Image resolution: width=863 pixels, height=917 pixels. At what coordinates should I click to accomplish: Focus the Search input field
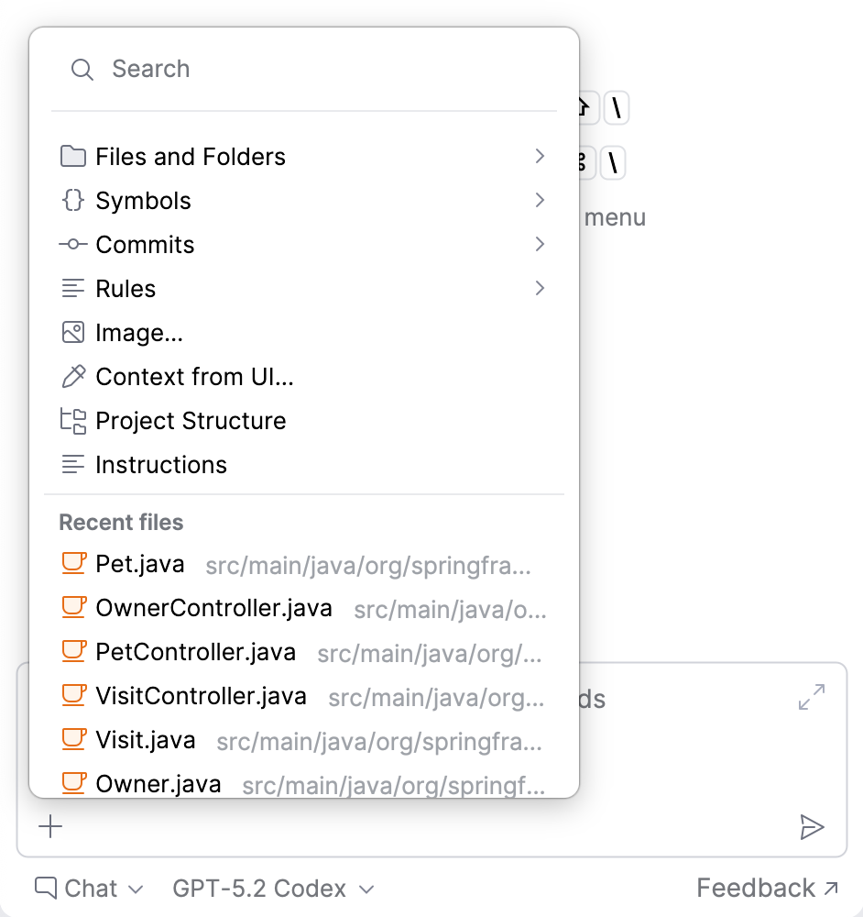click(x=304, y=69)
